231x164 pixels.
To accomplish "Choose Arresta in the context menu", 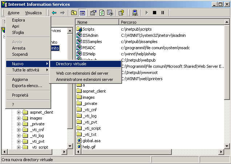I will point(28,48).
